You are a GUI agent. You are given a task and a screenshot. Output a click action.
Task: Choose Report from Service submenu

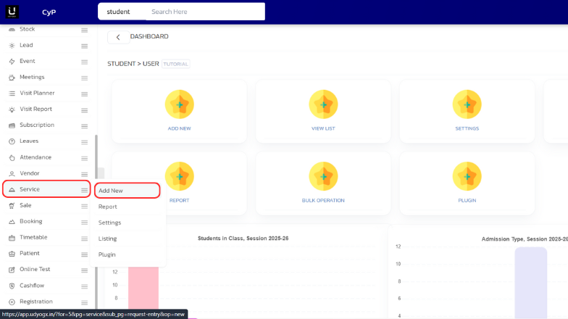click(108, 207)
